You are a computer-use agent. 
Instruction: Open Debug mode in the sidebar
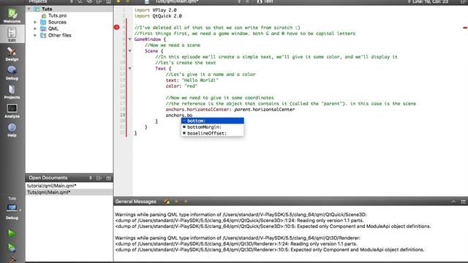click(x=12, y=73)
